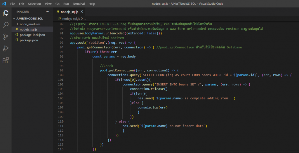Open the Extensions view icon

click(6, 60)
